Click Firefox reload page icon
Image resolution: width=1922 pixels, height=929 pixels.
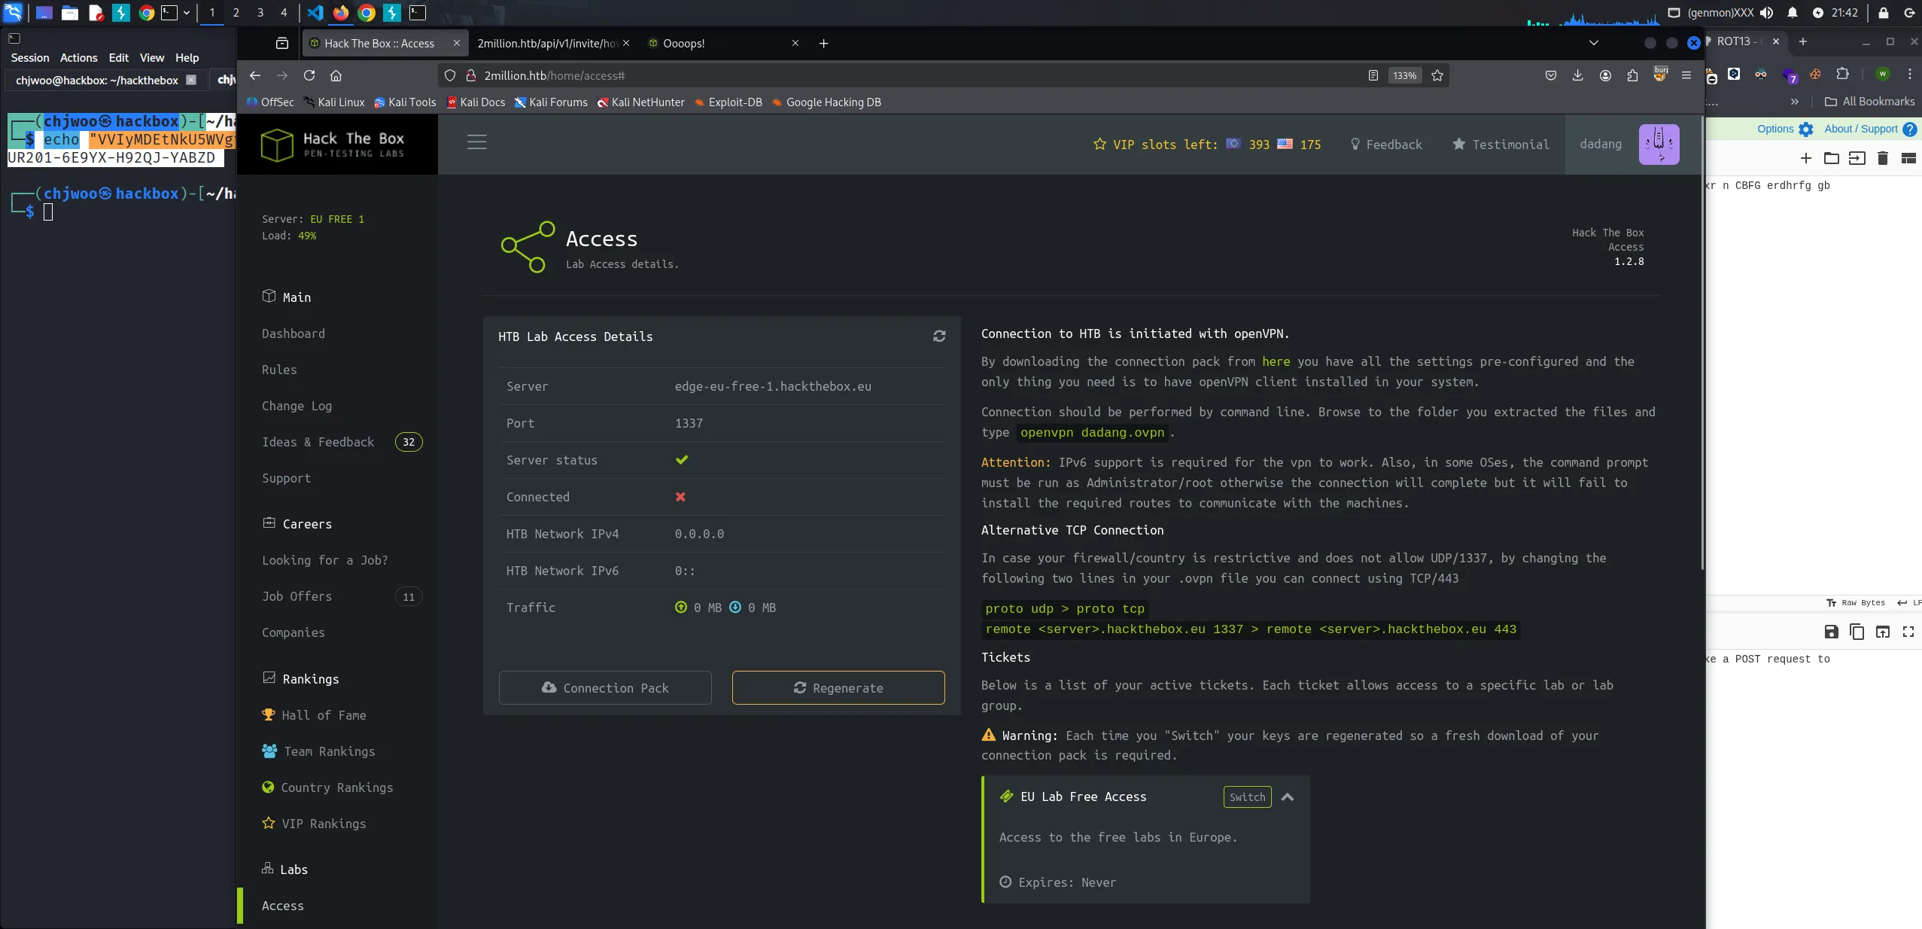pyautogui.click(x=309, y=75)
